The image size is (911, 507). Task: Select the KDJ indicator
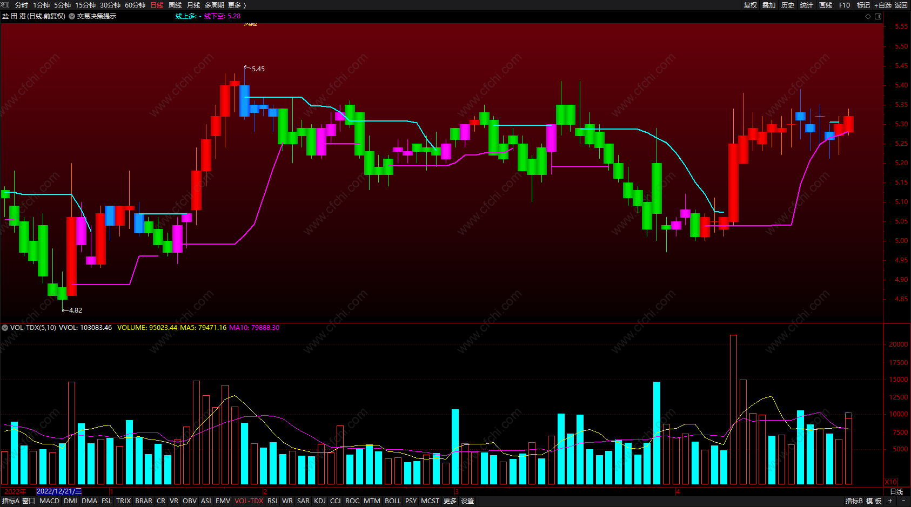click(x=320, y=501)
